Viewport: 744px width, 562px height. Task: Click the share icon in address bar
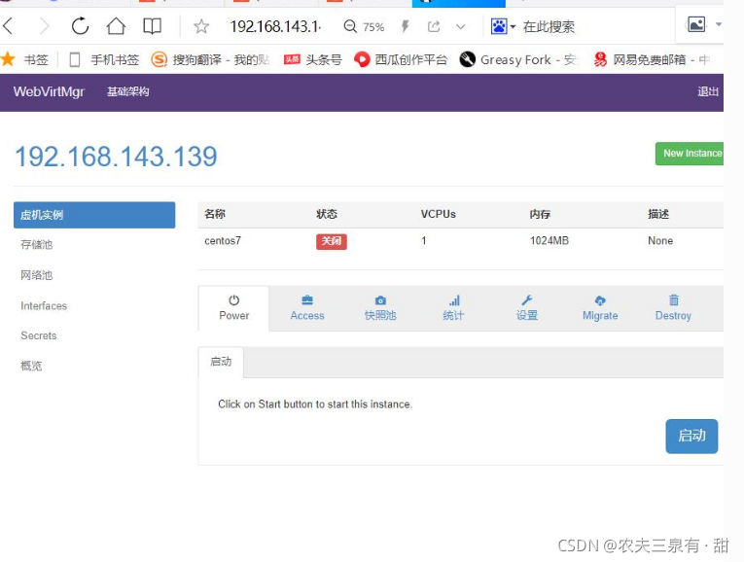pos(434,26)
